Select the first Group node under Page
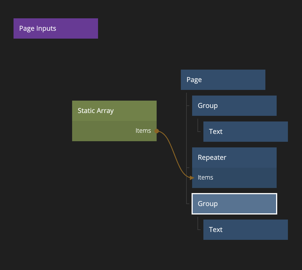Viewport: 302px width, 270px height. [x=234, y=106]
